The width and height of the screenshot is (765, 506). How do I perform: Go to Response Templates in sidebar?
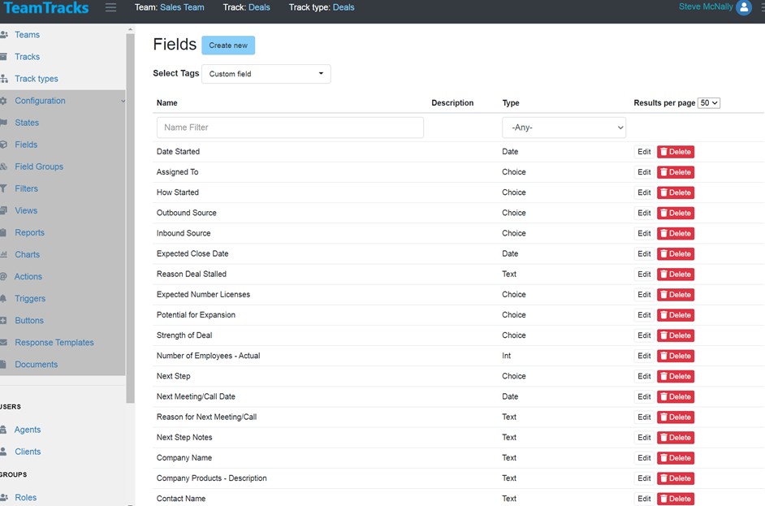(x=54, y=343)
